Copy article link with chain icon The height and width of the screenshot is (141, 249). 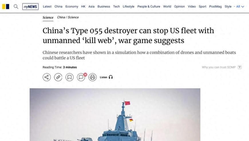(x=58, y=77)
